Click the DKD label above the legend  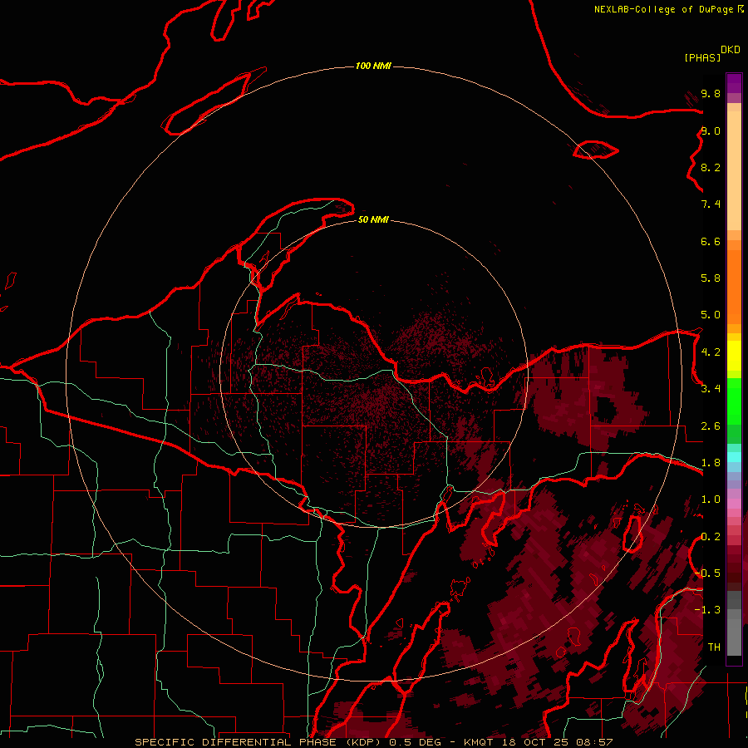(x=731, y=50)
